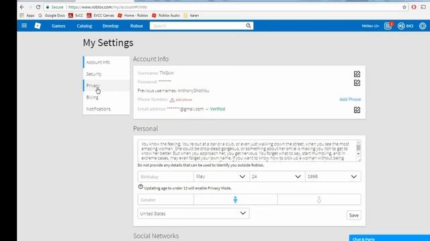The image size is (430, 241).
Task: Open the United States country dropdown
Action: point(193,214)
